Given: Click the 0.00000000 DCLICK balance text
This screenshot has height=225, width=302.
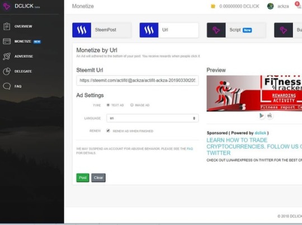Looking at the screenshot, I should point(239,6).
